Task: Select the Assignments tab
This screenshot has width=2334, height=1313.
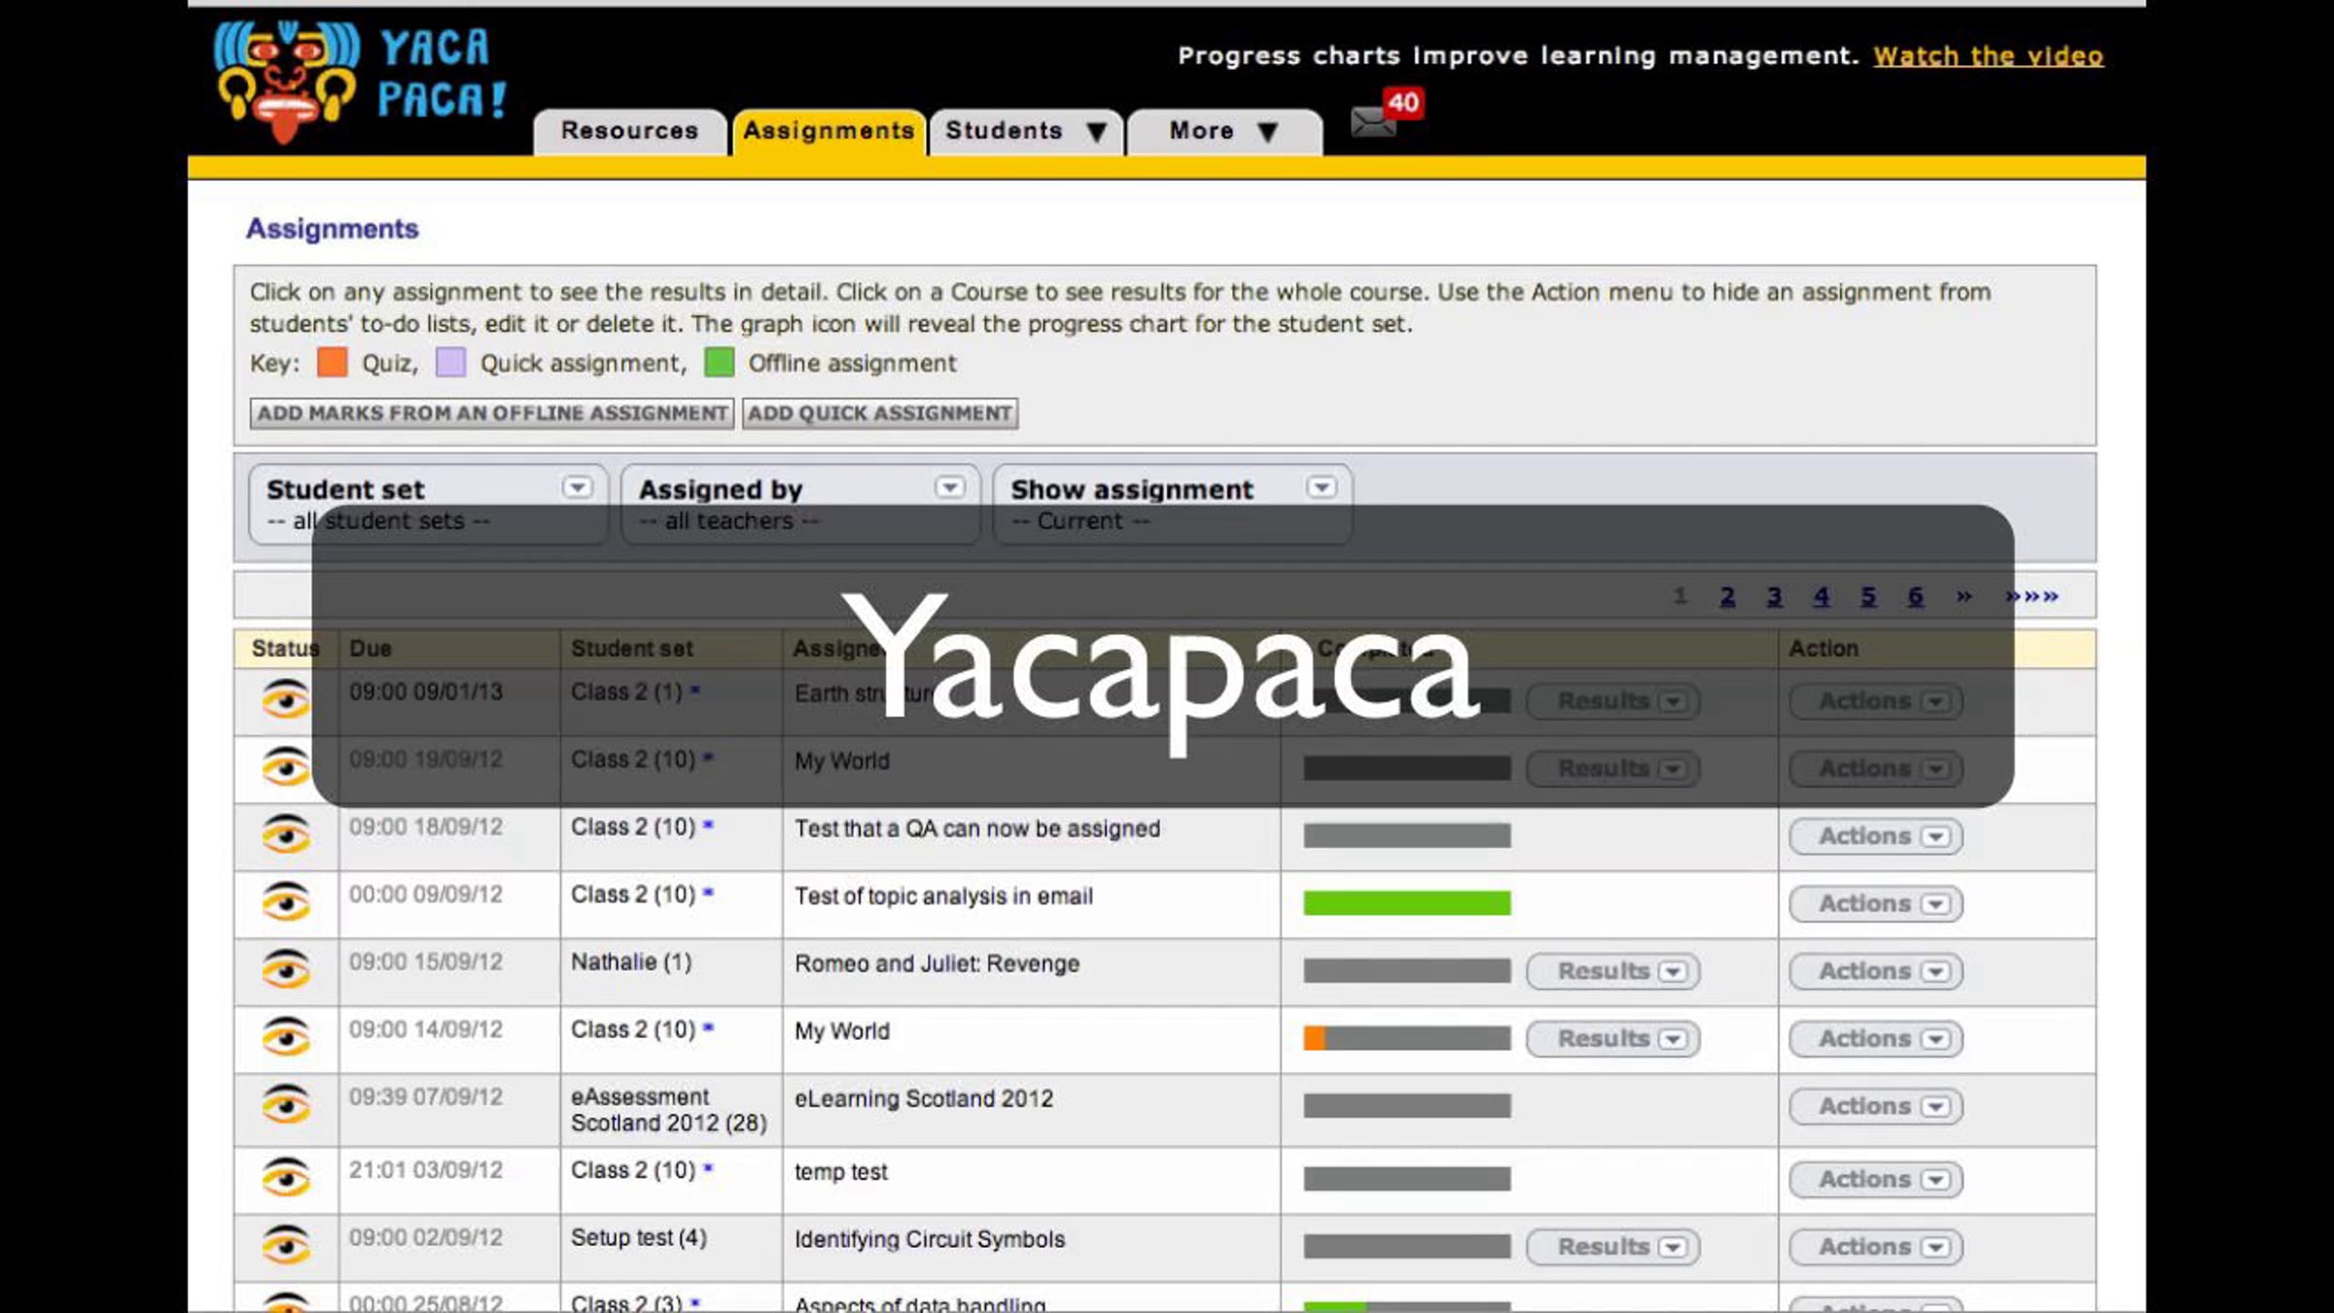Action: pos(829,131)
